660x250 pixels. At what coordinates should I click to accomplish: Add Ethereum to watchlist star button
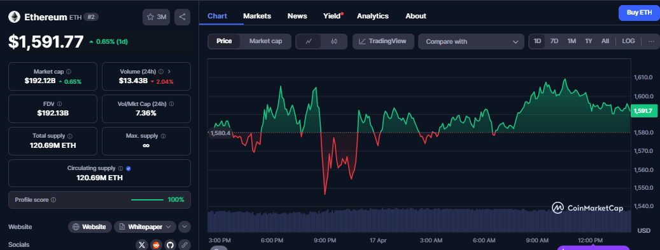pyautogui.click(x=156, y=17)
